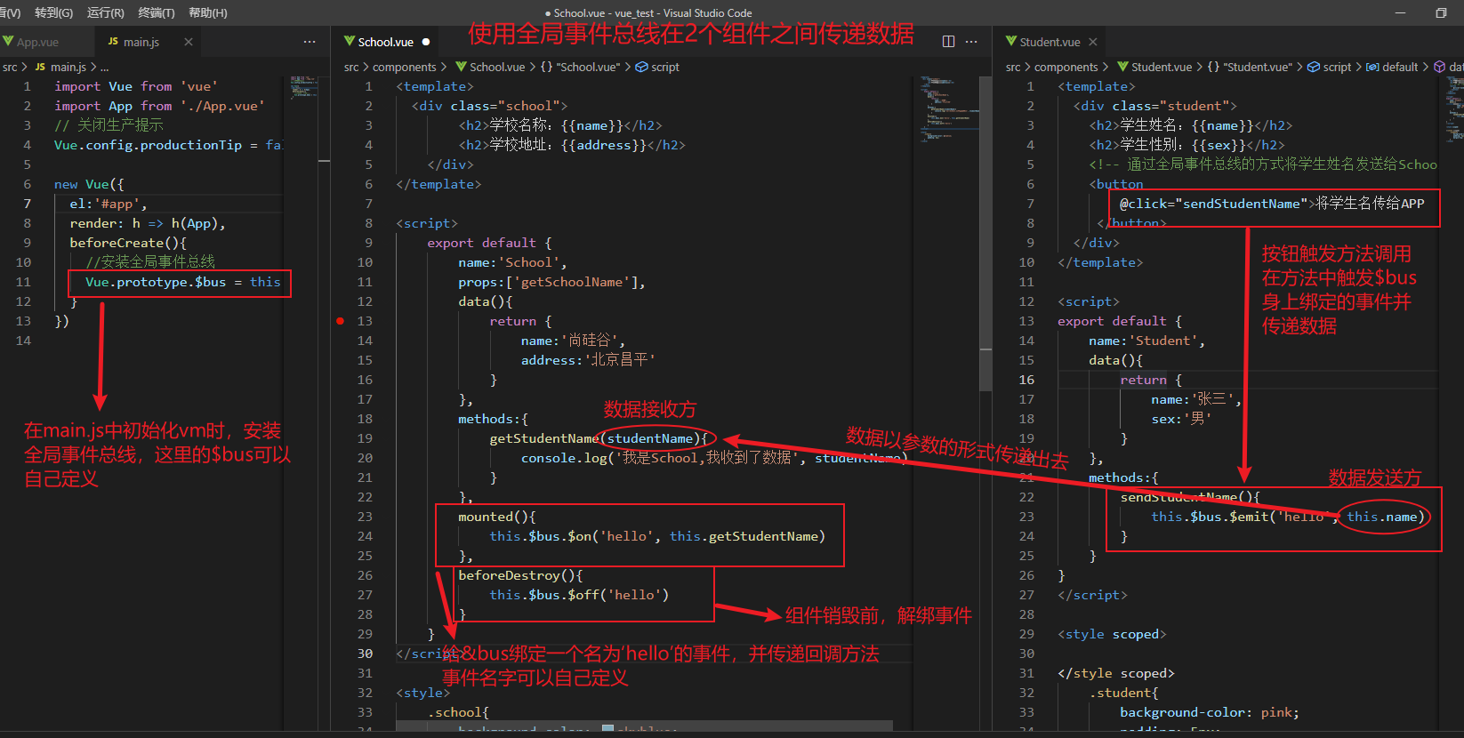1464x738 pixels.
Task: Open the 终端(T) menu
Action: pyautogui.click(x=157, y=12)
